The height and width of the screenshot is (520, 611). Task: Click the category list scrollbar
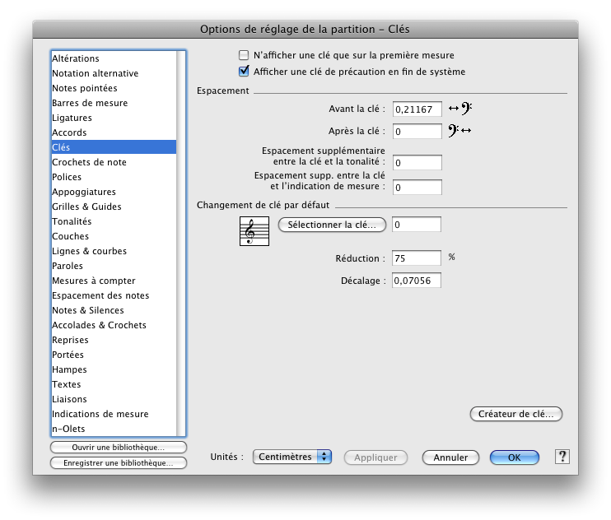(181, 244)
